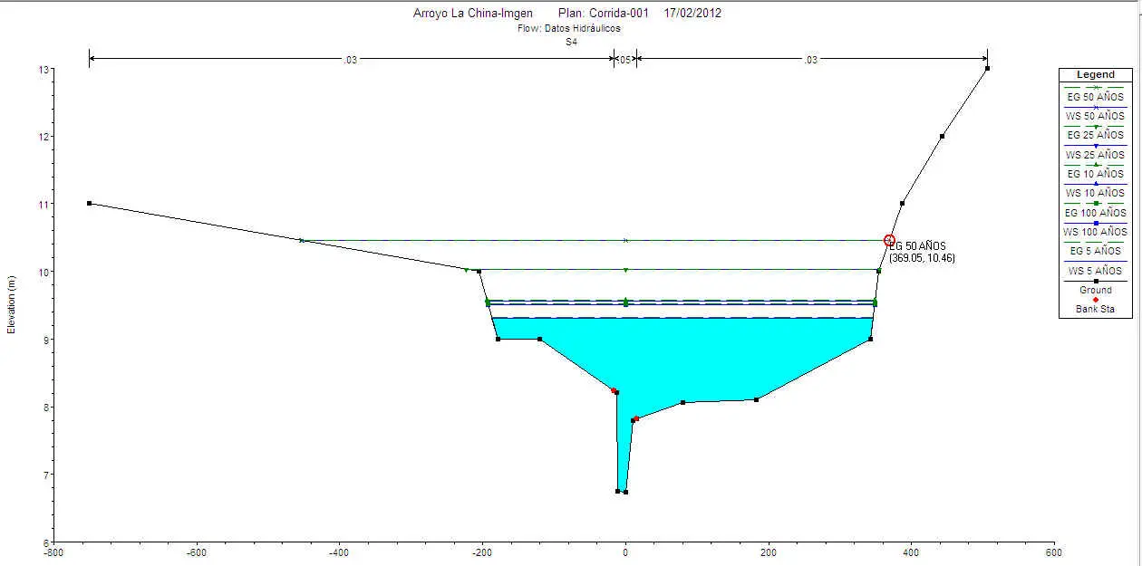Click the red circle marker at EG 50 AÑOS

point(889,240)
